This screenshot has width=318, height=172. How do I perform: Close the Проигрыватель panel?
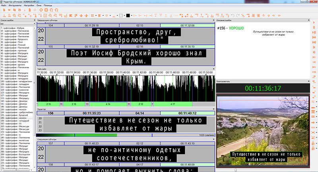click(x=309, y=81)
